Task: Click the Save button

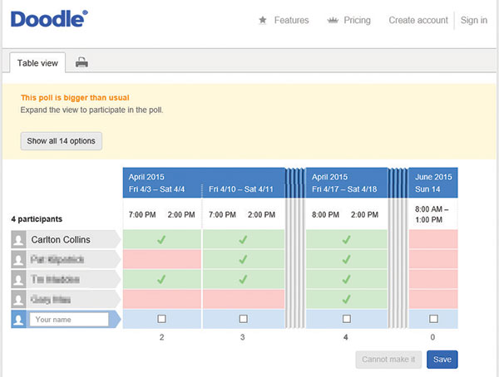Action: (442, 360)
